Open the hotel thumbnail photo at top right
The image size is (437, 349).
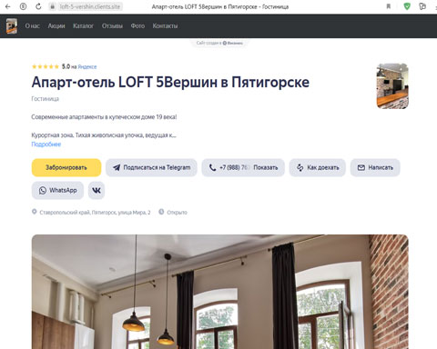tap(392, 86)
